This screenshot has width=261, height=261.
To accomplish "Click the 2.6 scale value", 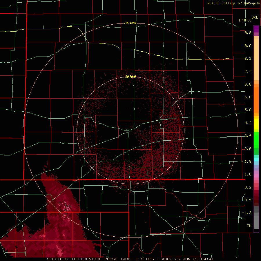I will [248, 149].
